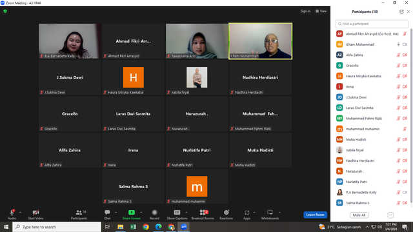Select Haura Misyka Kawkaba in participant list

pos(372,76)
